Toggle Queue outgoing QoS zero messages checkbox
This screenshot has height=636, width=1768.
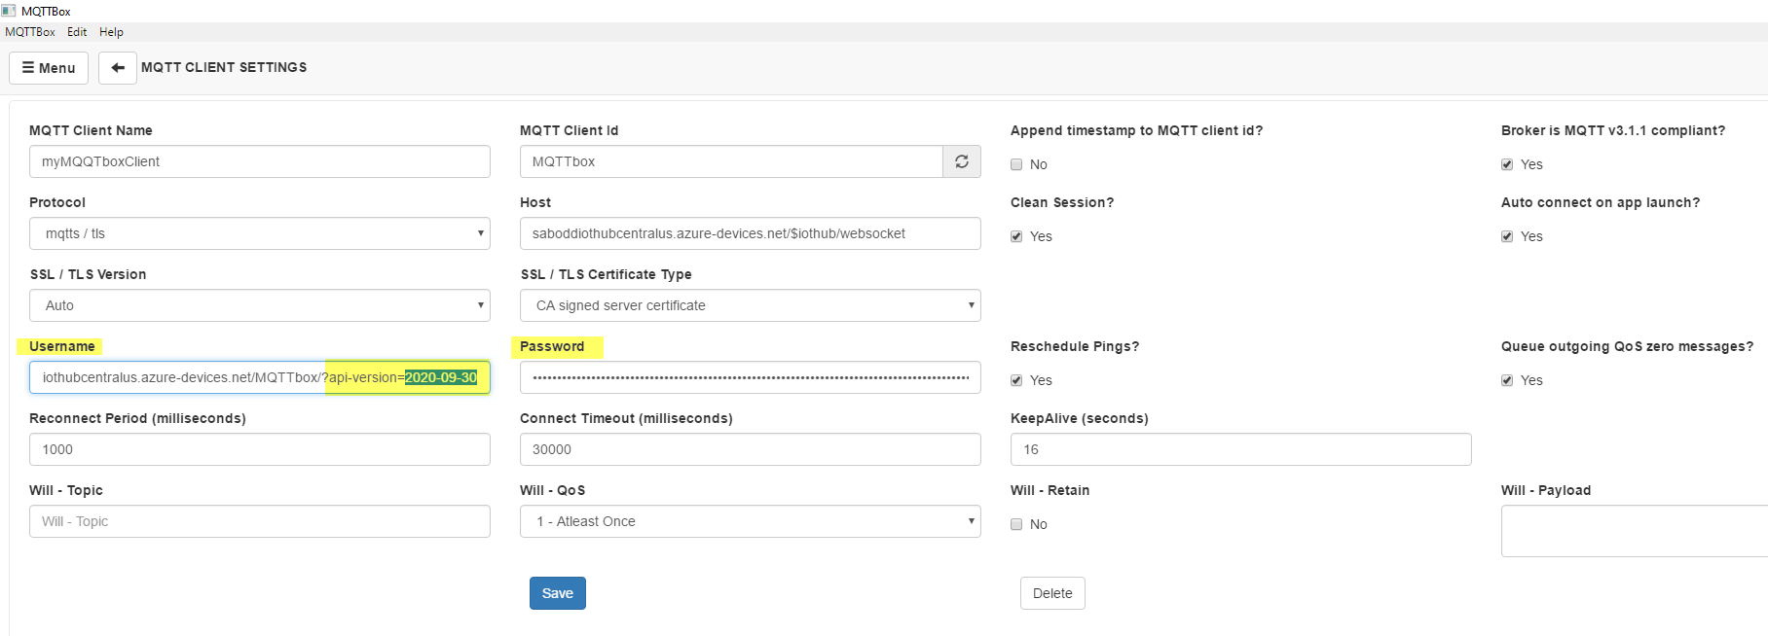click(x=1507, y=380)
